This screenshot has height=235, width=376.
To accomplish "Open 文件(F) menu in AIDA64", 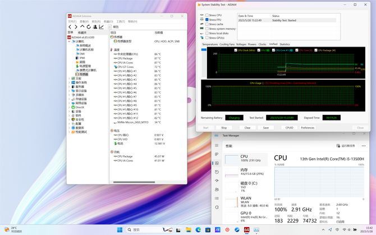I will (x=72, y=21).
